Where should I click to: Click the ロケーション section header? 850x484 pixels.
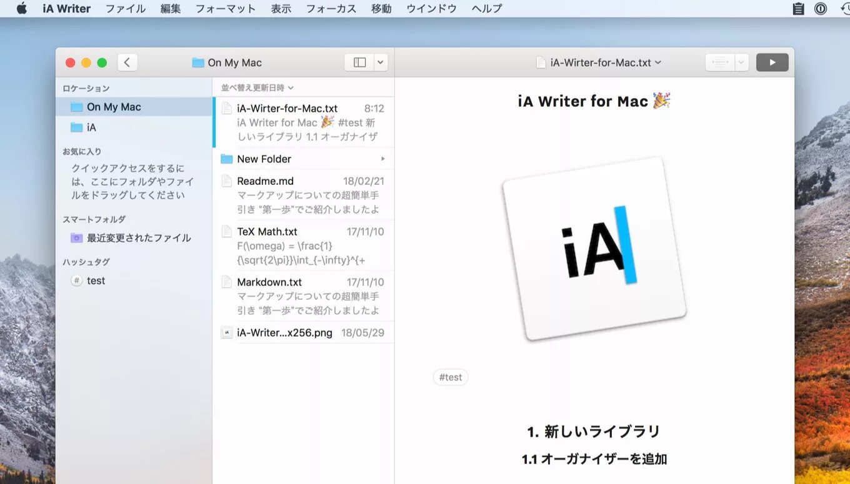click(x=86, y=88)
